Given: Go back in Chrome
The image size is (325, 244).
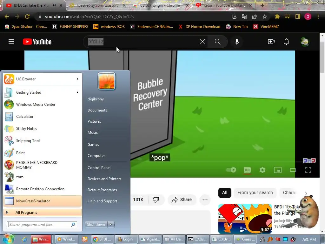Looking at the screenshot, I should (7, 17).
